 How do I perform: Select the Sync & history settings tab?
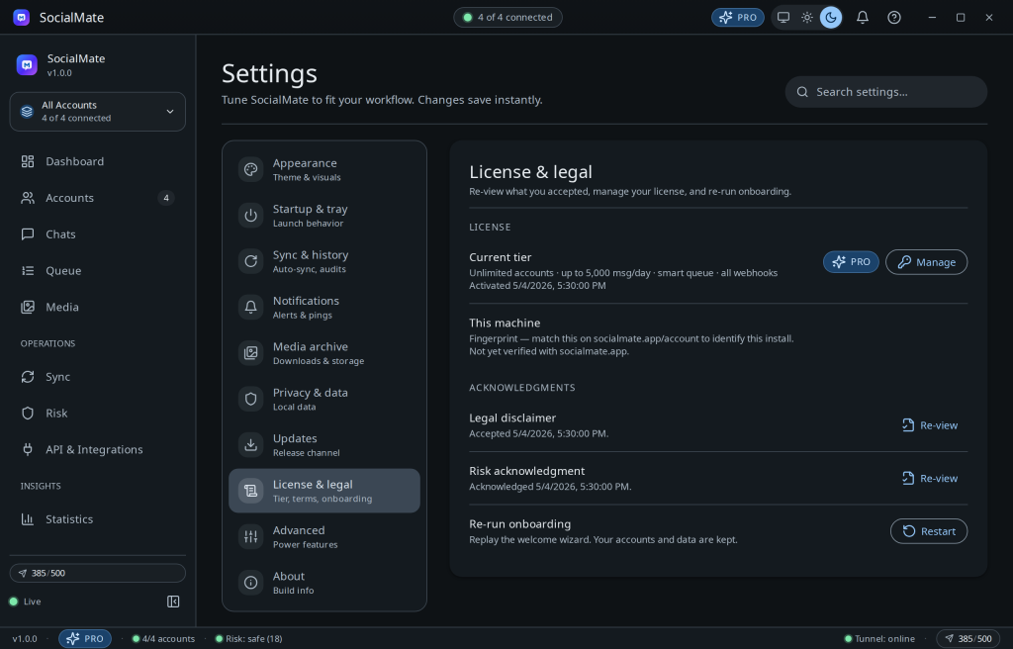324,261
